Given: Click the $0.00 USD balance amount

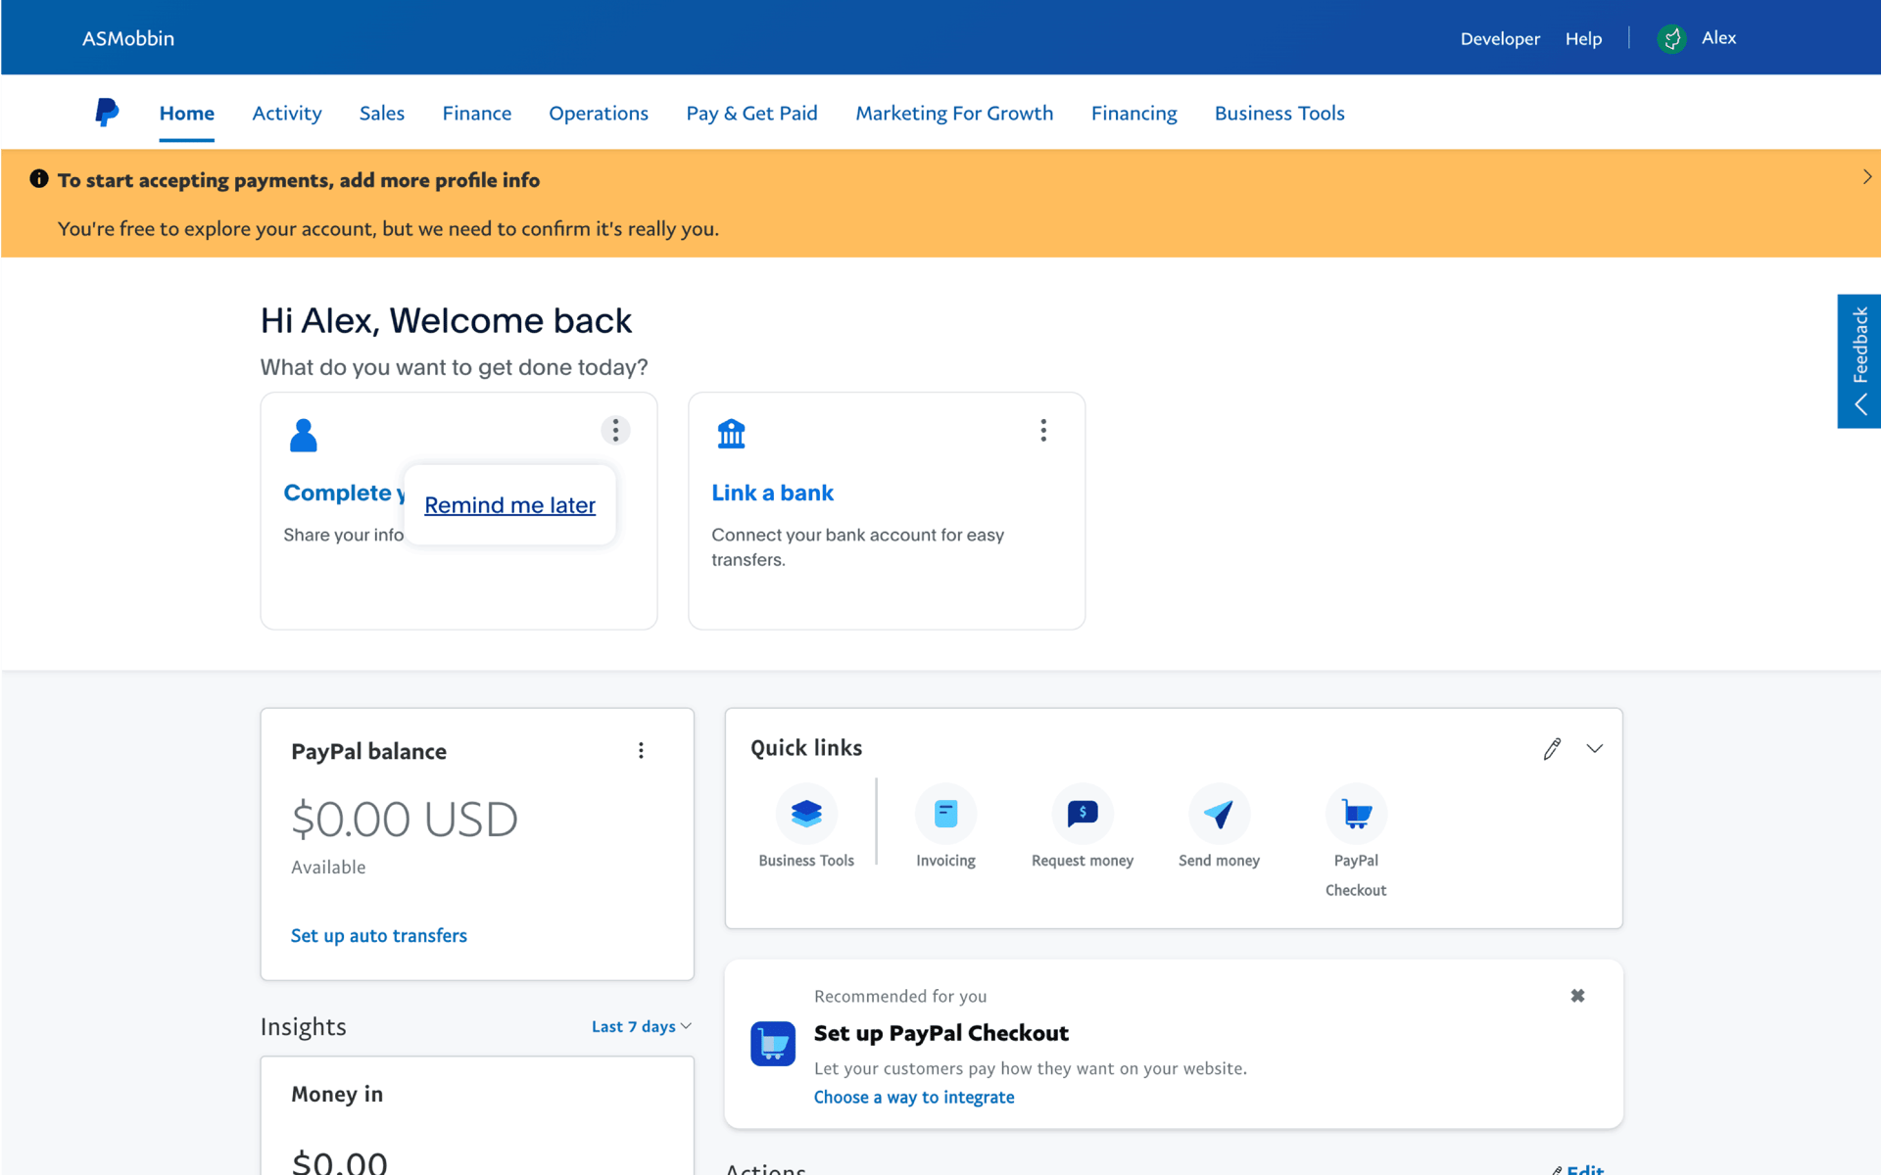Looking at the screenshot, I should pyautogui.click(x=405, y=819).
